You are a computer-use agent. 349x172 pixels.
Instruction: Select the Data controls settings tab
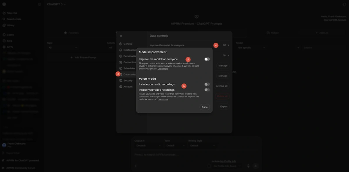coord(128,74)
